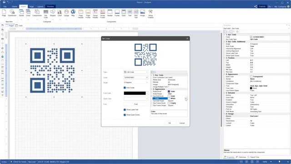291x164 pixels.
Task: Select the Chart tool
Action: (x=60, y=13)
